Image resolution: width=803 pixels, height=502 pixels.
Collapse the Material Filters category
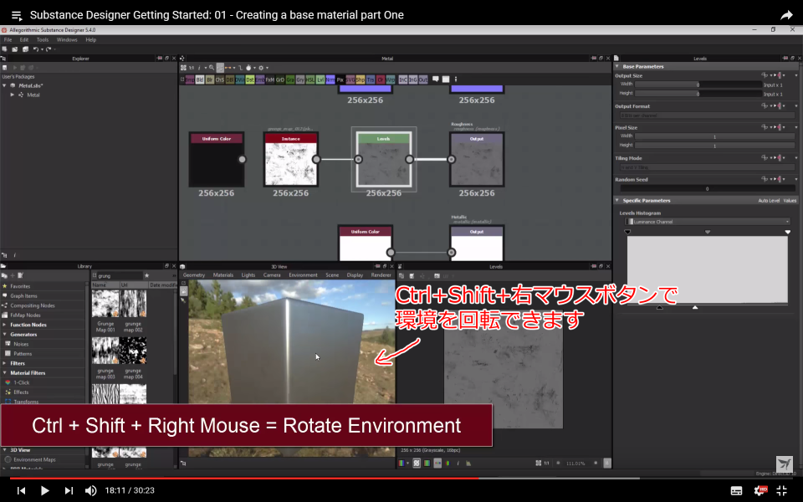pos(5,373)
